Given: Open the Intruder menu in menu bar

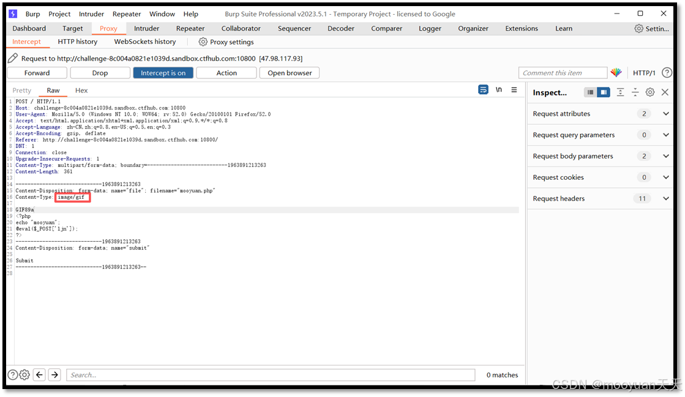Looking at the screenshot, I should pos(91,14).
